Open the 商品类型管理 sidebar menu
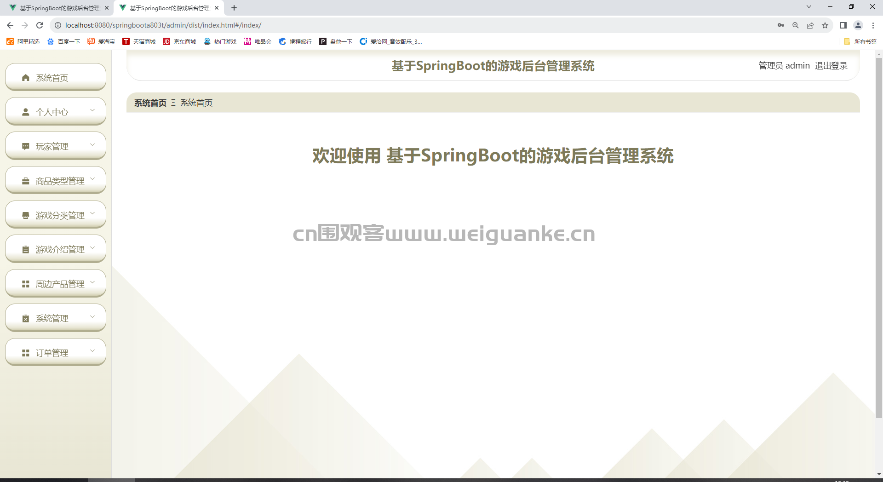The height and width of the screenshot is (482, 883). (x=56, y=180)
